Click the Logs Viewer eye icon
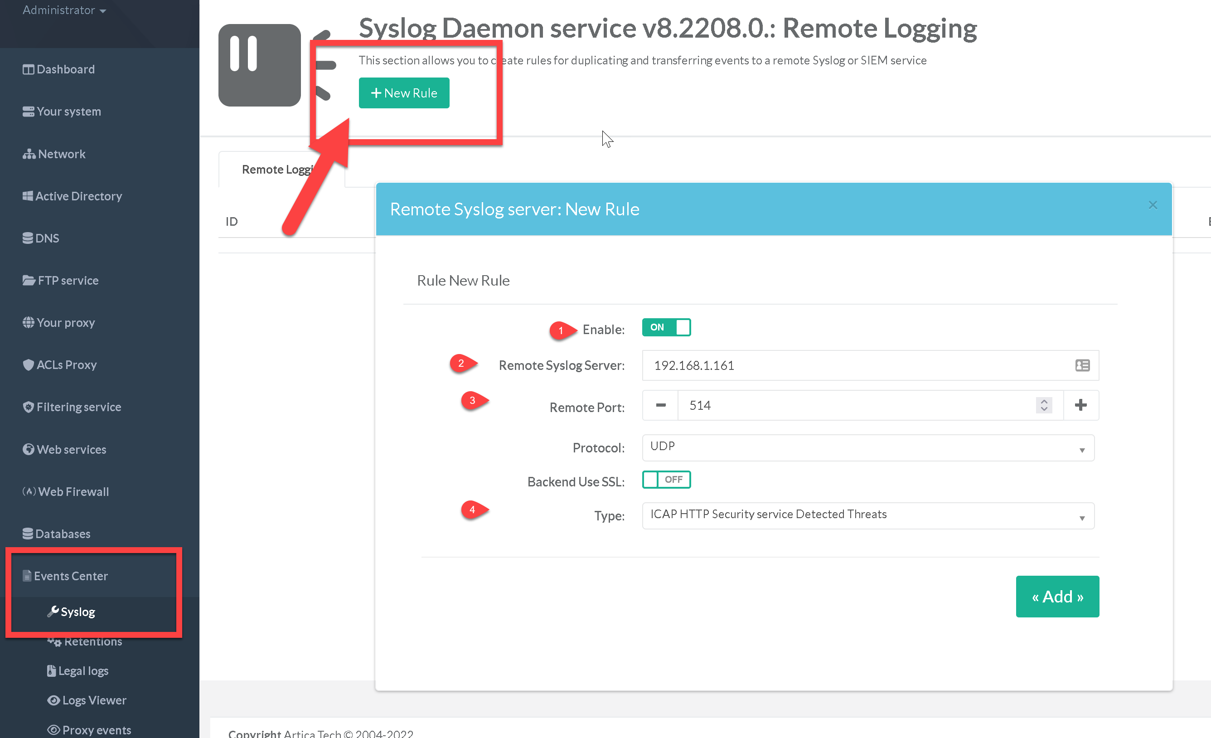This screenshot has width=1211, height=738. click(x=53, y=700)
